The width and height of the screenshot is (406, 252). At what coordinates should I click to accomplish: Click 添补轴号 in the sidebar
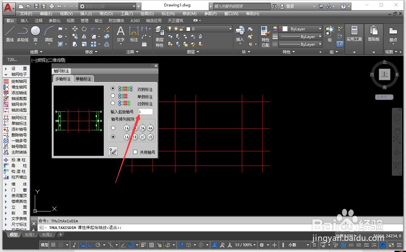15,129
